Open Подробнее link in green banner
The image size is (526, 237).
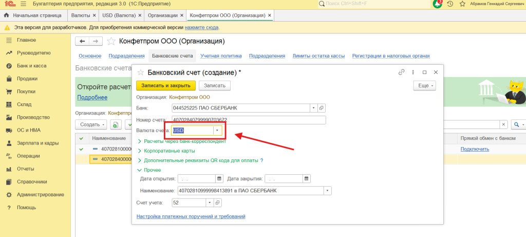coord(92,98)
